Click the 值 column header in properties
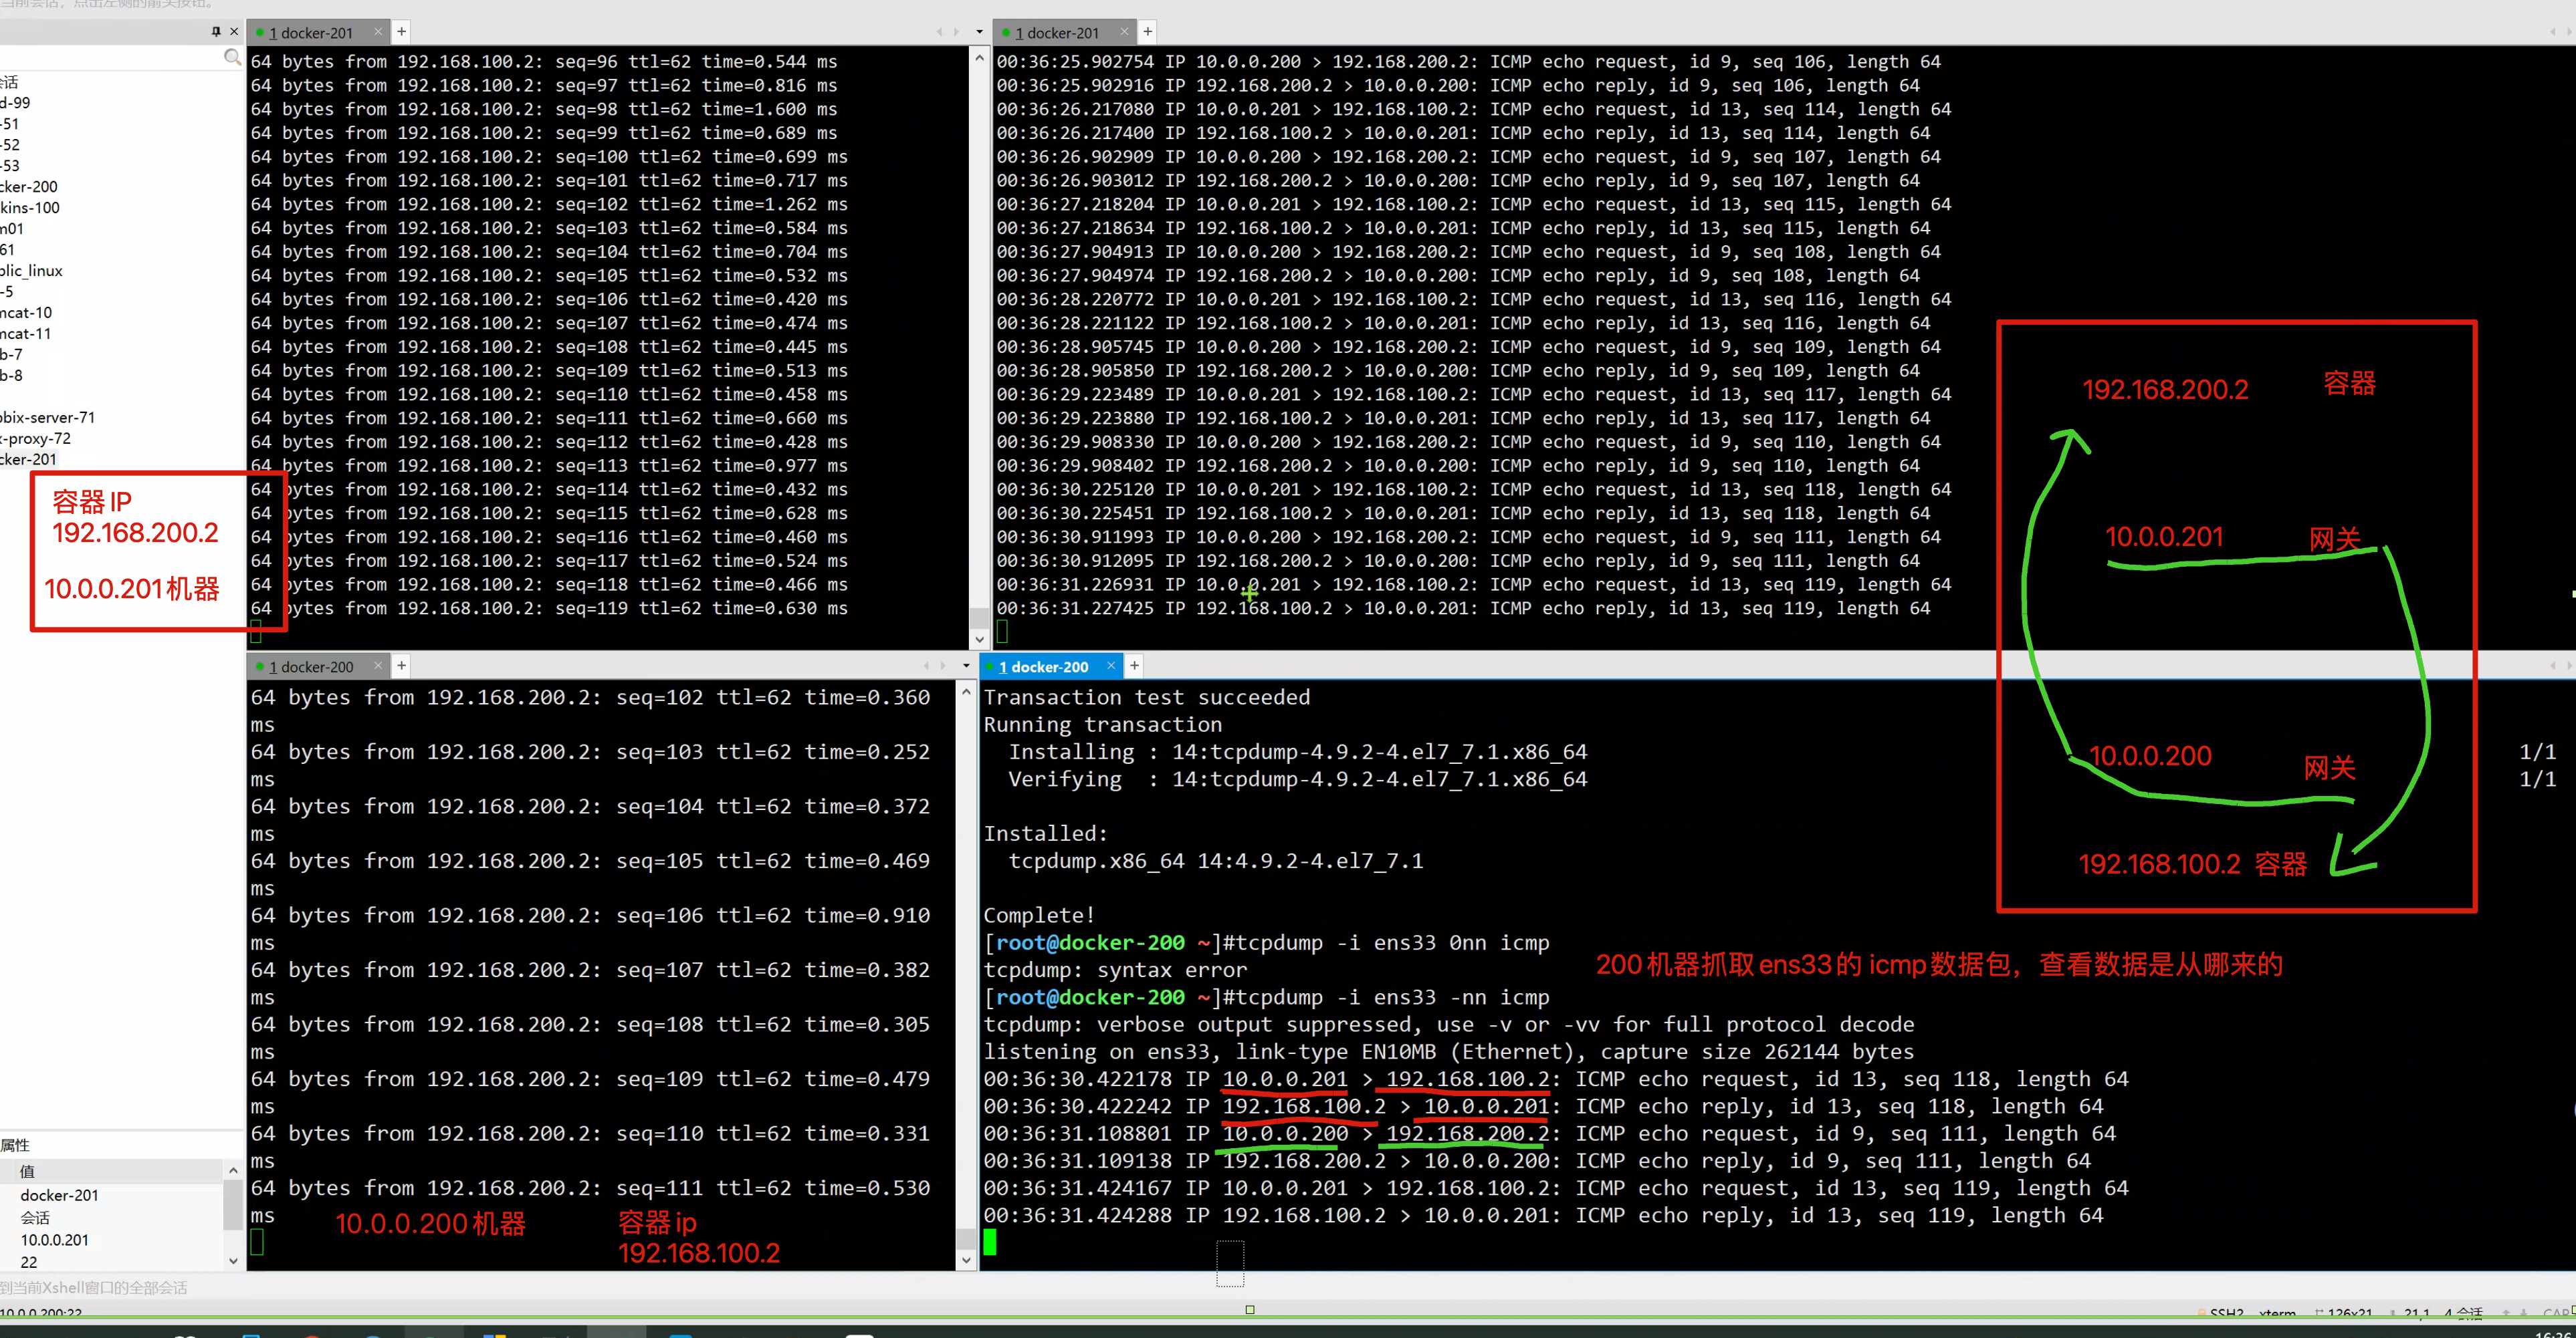The image size is (2576, 1338). 28,1171
